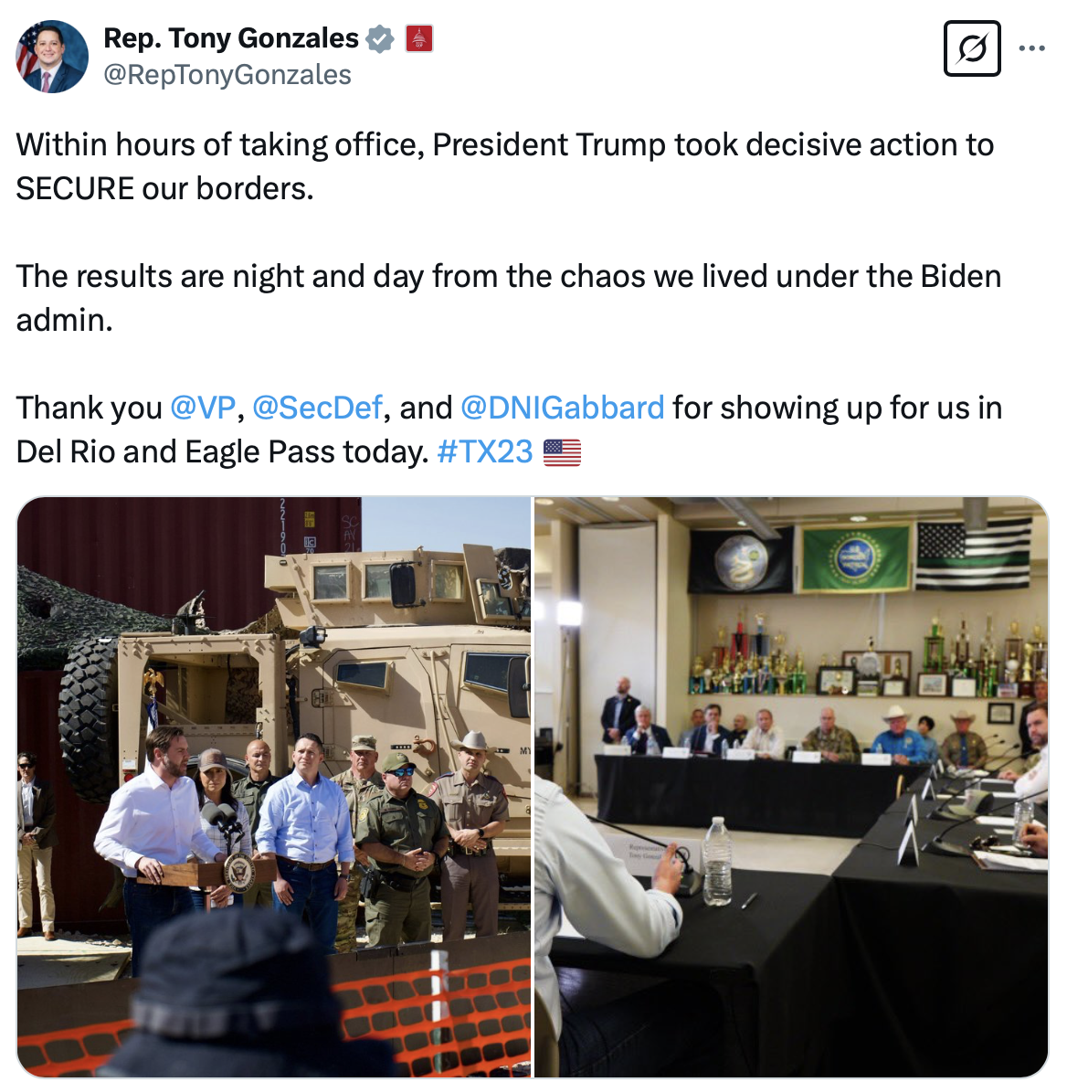Open the #TX23 hashtag link
Screen dimensions: 1067x1082
pyautogui.click(x=485, y=452)
